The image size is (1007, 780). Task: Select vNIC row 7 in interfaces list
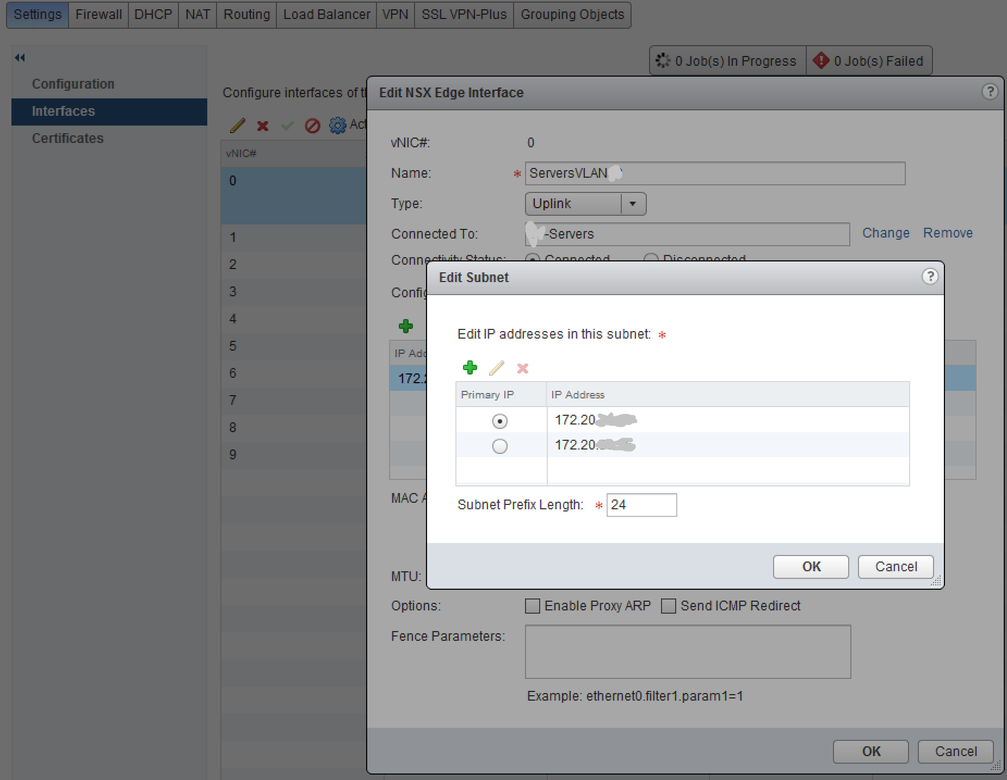pyautogui.click(x=294, y=401)
